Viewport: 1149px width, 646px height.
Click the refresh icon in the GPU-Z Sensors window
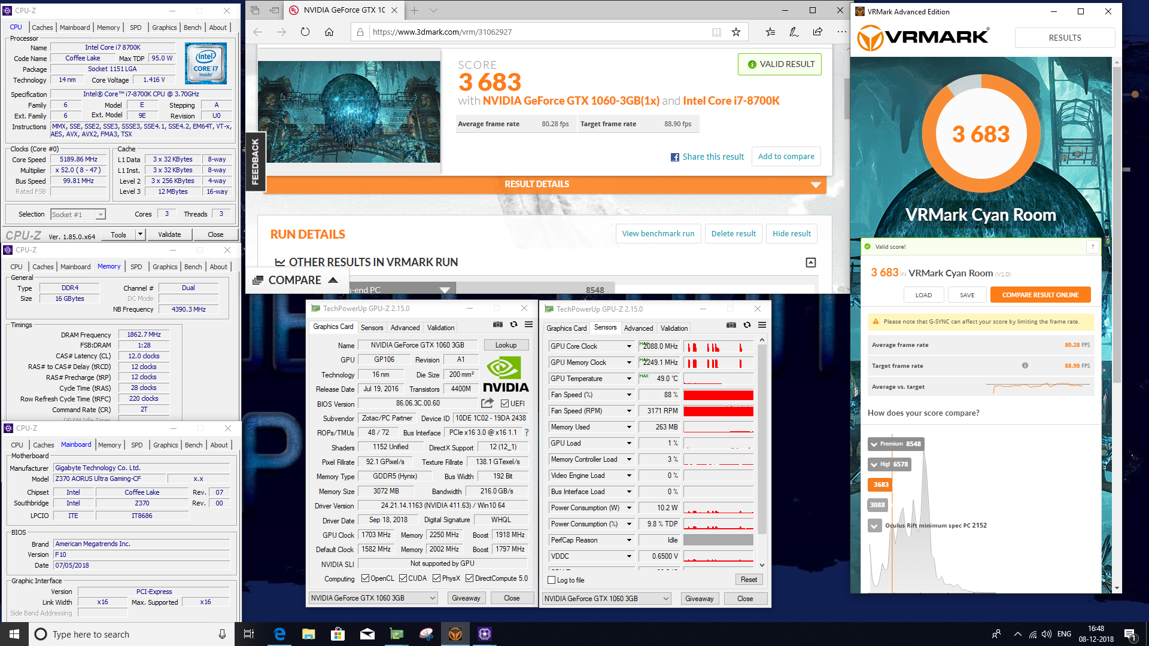click(747, 325)
